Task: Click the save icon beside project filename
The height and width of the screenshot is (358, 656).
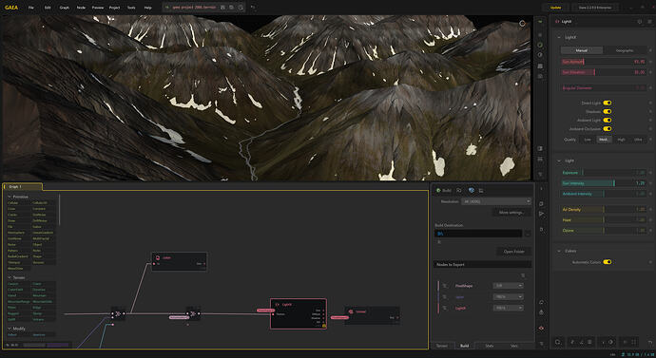Action: tap(222, 8)
